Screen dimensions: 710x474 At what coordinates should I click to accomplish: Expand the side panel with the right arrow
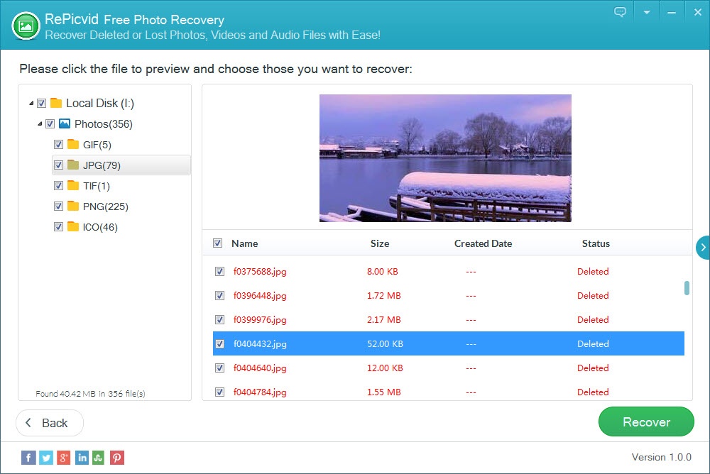coord(703,247)
